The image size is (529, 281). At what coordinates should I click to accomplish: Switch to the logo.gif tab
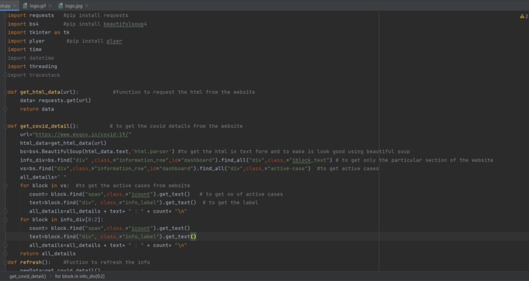click(x=37, y=6)
